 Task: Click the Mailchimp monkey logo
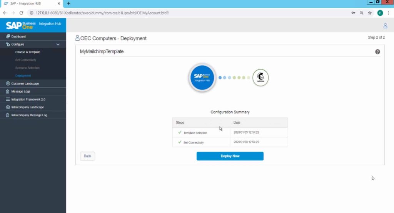click(x=260, y=78)
